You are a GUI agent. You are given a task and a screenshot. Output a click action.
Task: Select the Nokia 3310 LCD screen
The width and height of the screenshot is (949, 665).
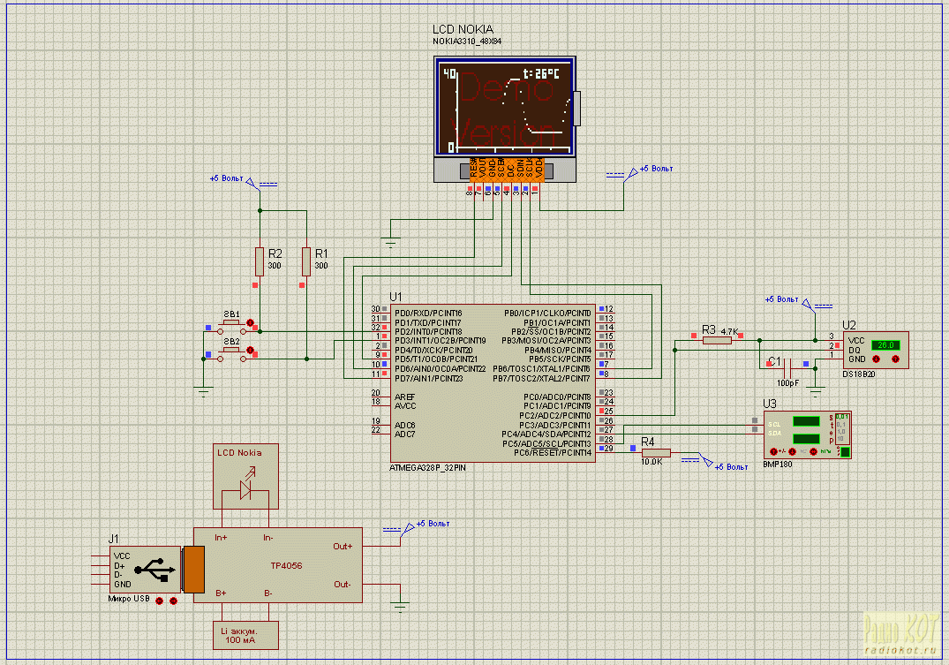(505, 106)
